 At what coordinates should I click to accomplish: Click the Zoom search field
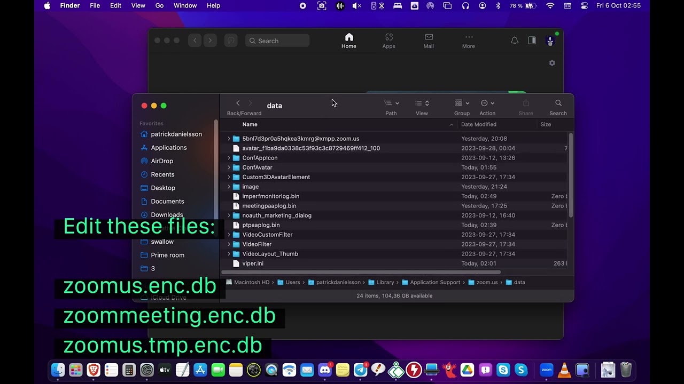pyautogui.click(x=277, y=41)
